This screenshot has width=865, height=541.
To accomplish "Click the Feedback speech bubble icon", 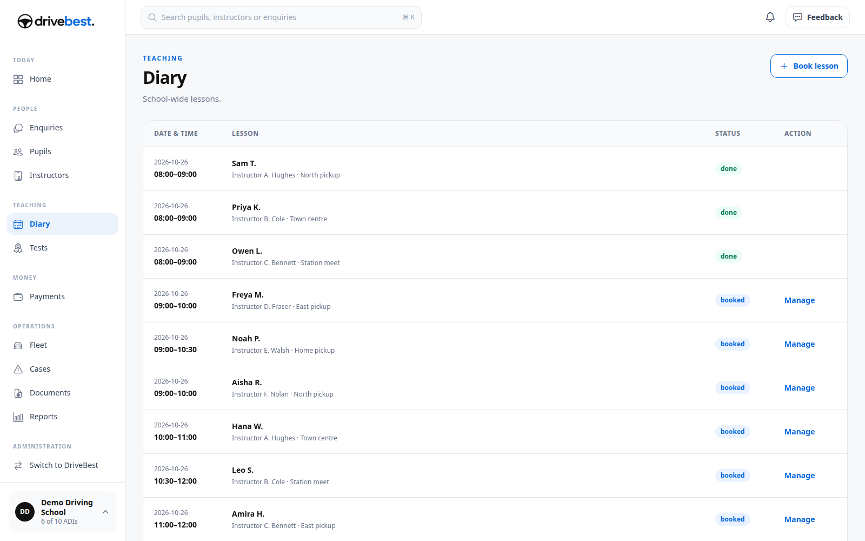I will point(797,17).
